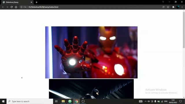The height and width of the screenshot is (104, 185).
Task: Open the Windows Start menu
Action: point(3,101)
